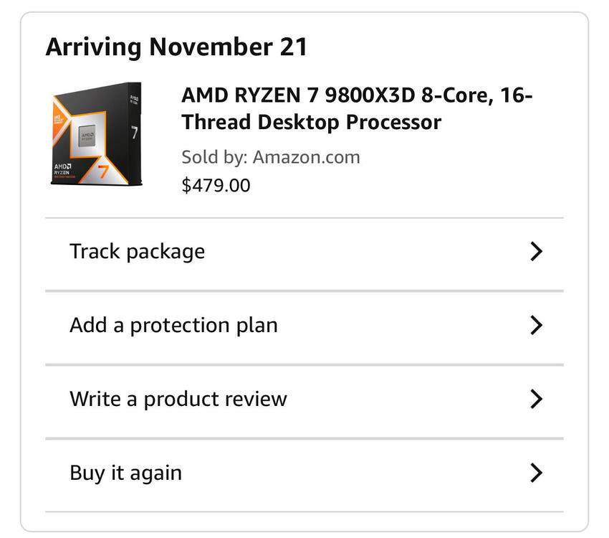
Task: Open the Ryzen 7 product box thumbnail
Action: 96,136
